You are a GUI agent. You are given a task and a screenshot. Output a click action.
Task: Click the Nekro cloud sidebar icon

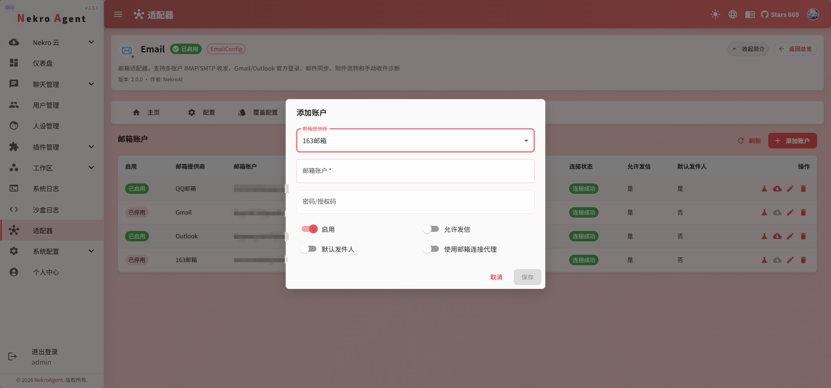(x=14, y=42)
